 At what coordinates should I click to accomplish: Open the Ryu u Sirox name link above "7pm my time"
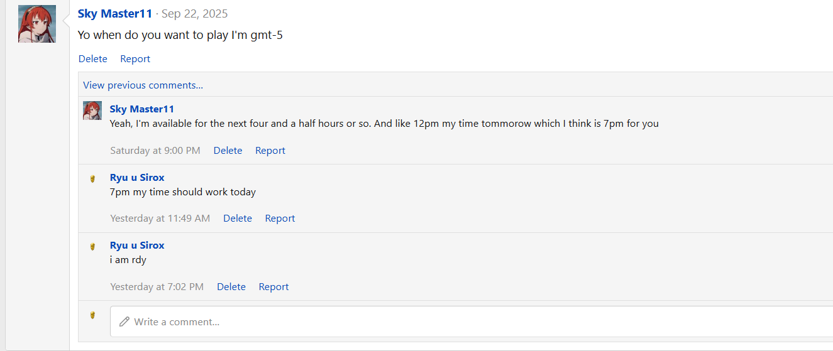[x=137, y=178]
